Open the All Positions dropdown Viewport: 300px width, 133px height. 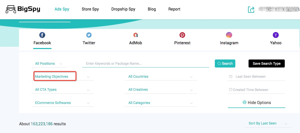pos(49,64)
